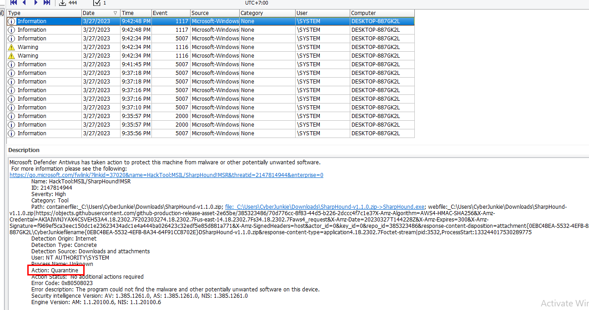The height and width of the screenshot is (310, 589).
Task: Sort by the Time column header
Action: pos(136,13)
